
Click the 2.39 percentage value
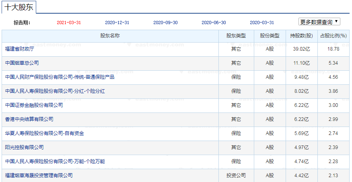coord(333,147)
